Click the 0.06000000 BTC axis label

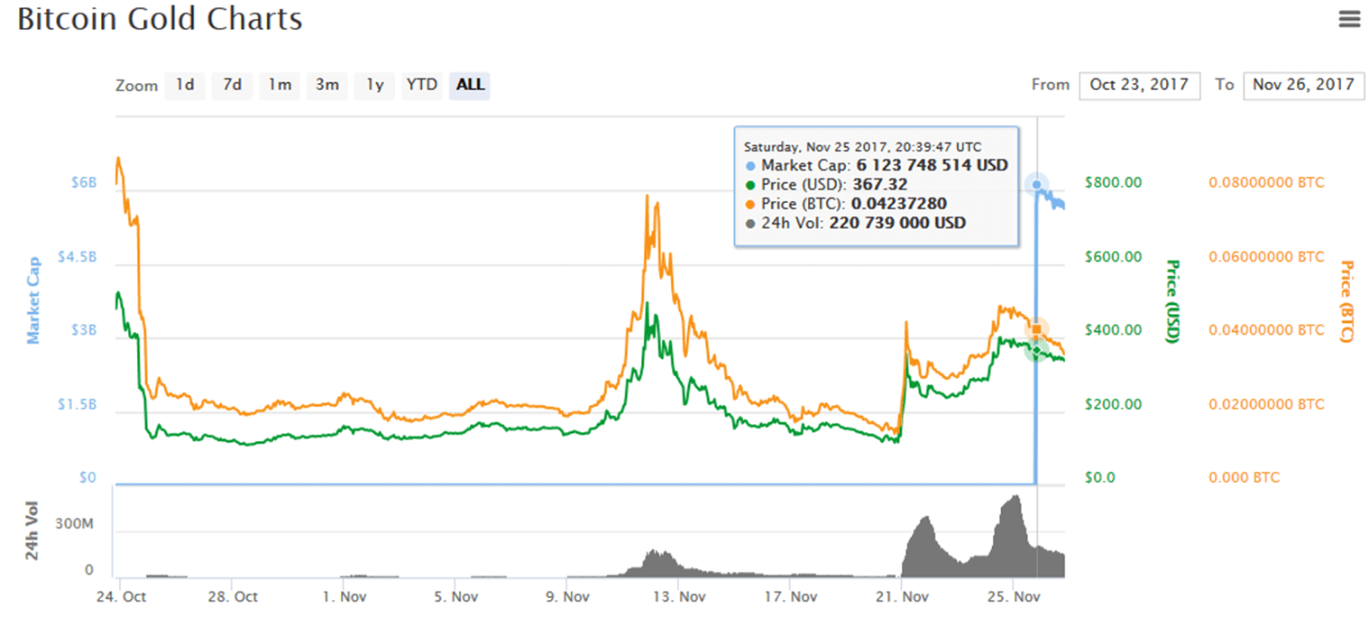tap(1266, 257)
